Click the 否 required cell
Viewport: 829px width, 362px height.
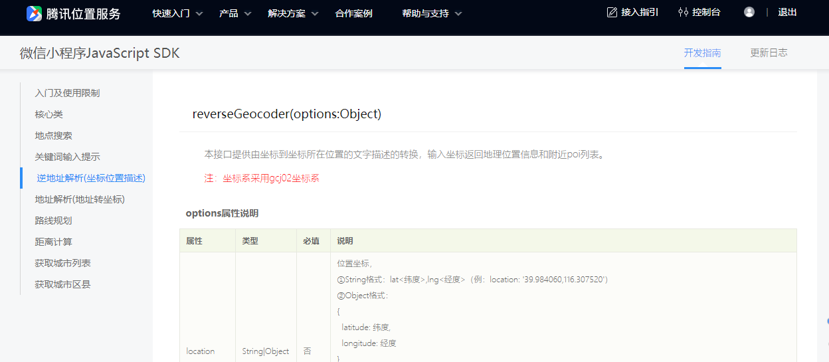307,351
